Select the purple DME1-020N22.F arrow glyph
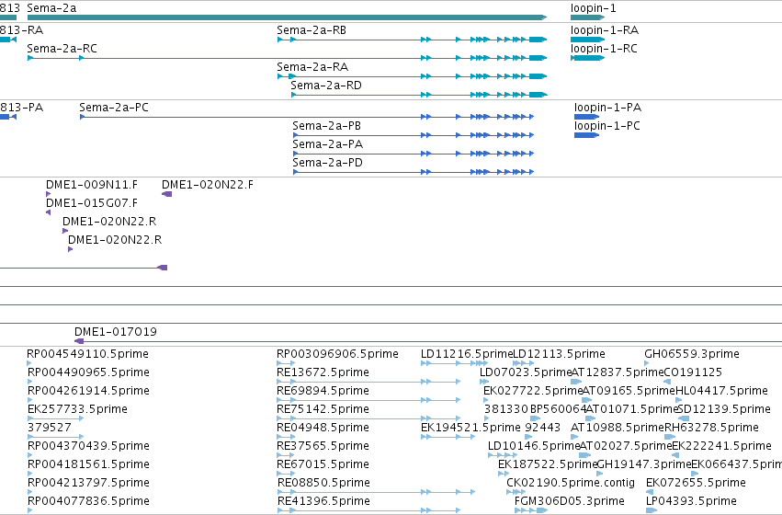The image size is (782, 515). click(167, 194)
